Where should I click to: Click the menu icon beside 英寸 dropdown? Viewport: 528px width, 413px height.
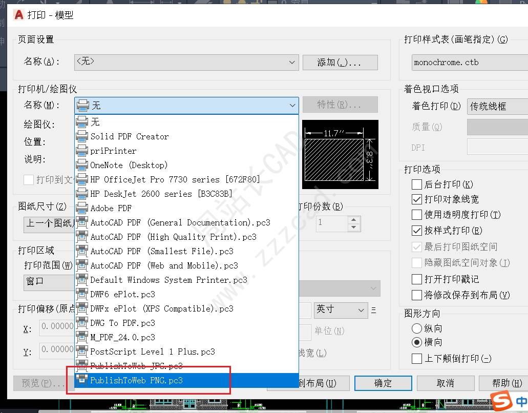[373, 310]
